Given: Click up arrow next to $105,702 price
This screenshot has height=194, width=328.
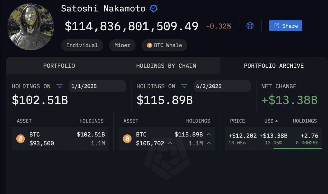Looking at the screenshot, I should point(170,143).
